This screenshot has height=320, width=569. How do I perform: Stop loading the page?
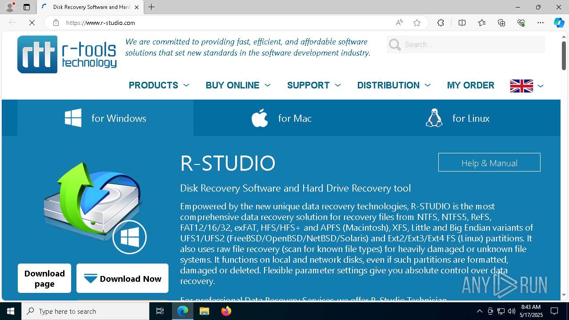pyautogui.click(x=32, y=23)
